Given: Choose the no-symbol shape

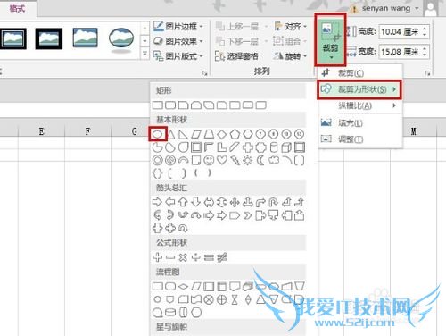Looking at the screenshot, I should tap(170, 161).
